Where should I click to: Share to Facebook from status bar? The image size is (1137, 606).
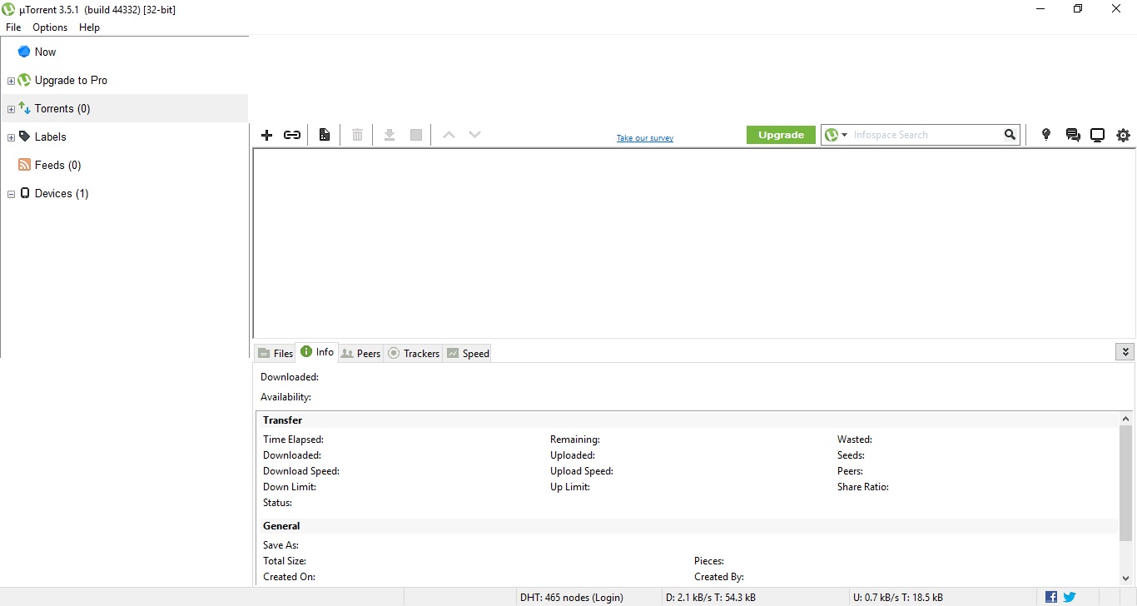1050,597
